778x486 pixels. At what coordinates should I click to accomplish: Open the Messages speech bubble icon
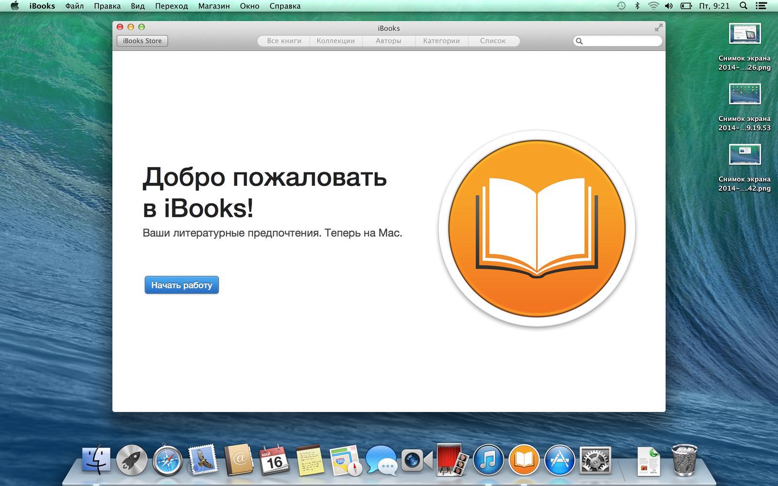tap(381, 460)
